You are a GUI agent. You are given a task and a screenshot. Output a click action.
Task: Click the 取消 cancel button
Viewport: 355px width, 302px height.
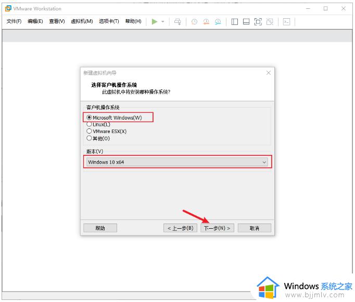(254, 228)
